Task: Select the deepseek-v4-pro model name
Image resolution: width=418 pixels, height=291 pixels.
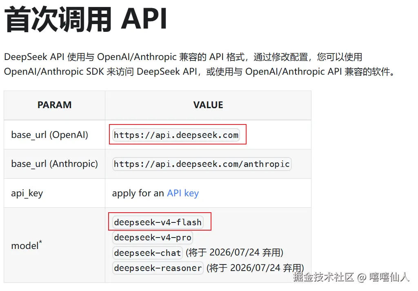Action: point(153,238)
